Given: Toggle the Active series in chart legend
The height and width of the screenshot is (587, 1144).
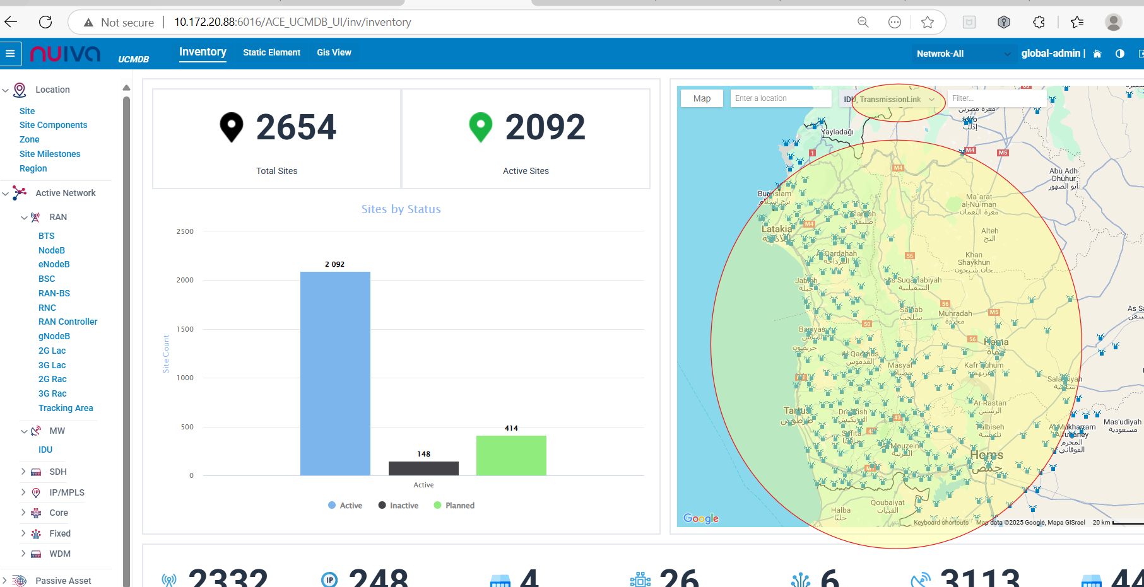Looking at the screenshot, I should [345, 506].
